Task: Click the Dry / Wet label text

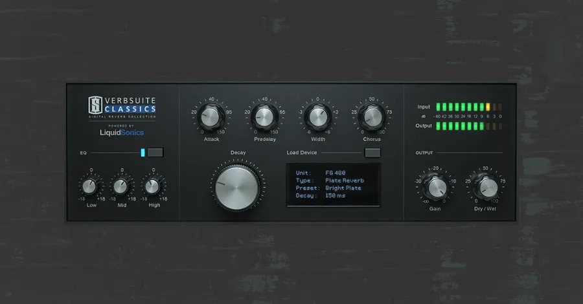Action: point(485,209)
